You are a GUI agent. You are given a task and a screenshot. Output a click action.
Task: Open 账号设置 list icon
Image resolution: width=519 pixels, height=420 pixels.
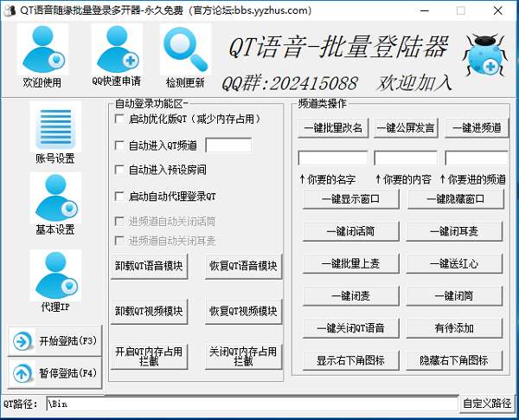55,127
